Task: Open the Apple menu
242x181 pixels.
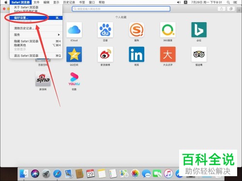Action: [6, 2]
